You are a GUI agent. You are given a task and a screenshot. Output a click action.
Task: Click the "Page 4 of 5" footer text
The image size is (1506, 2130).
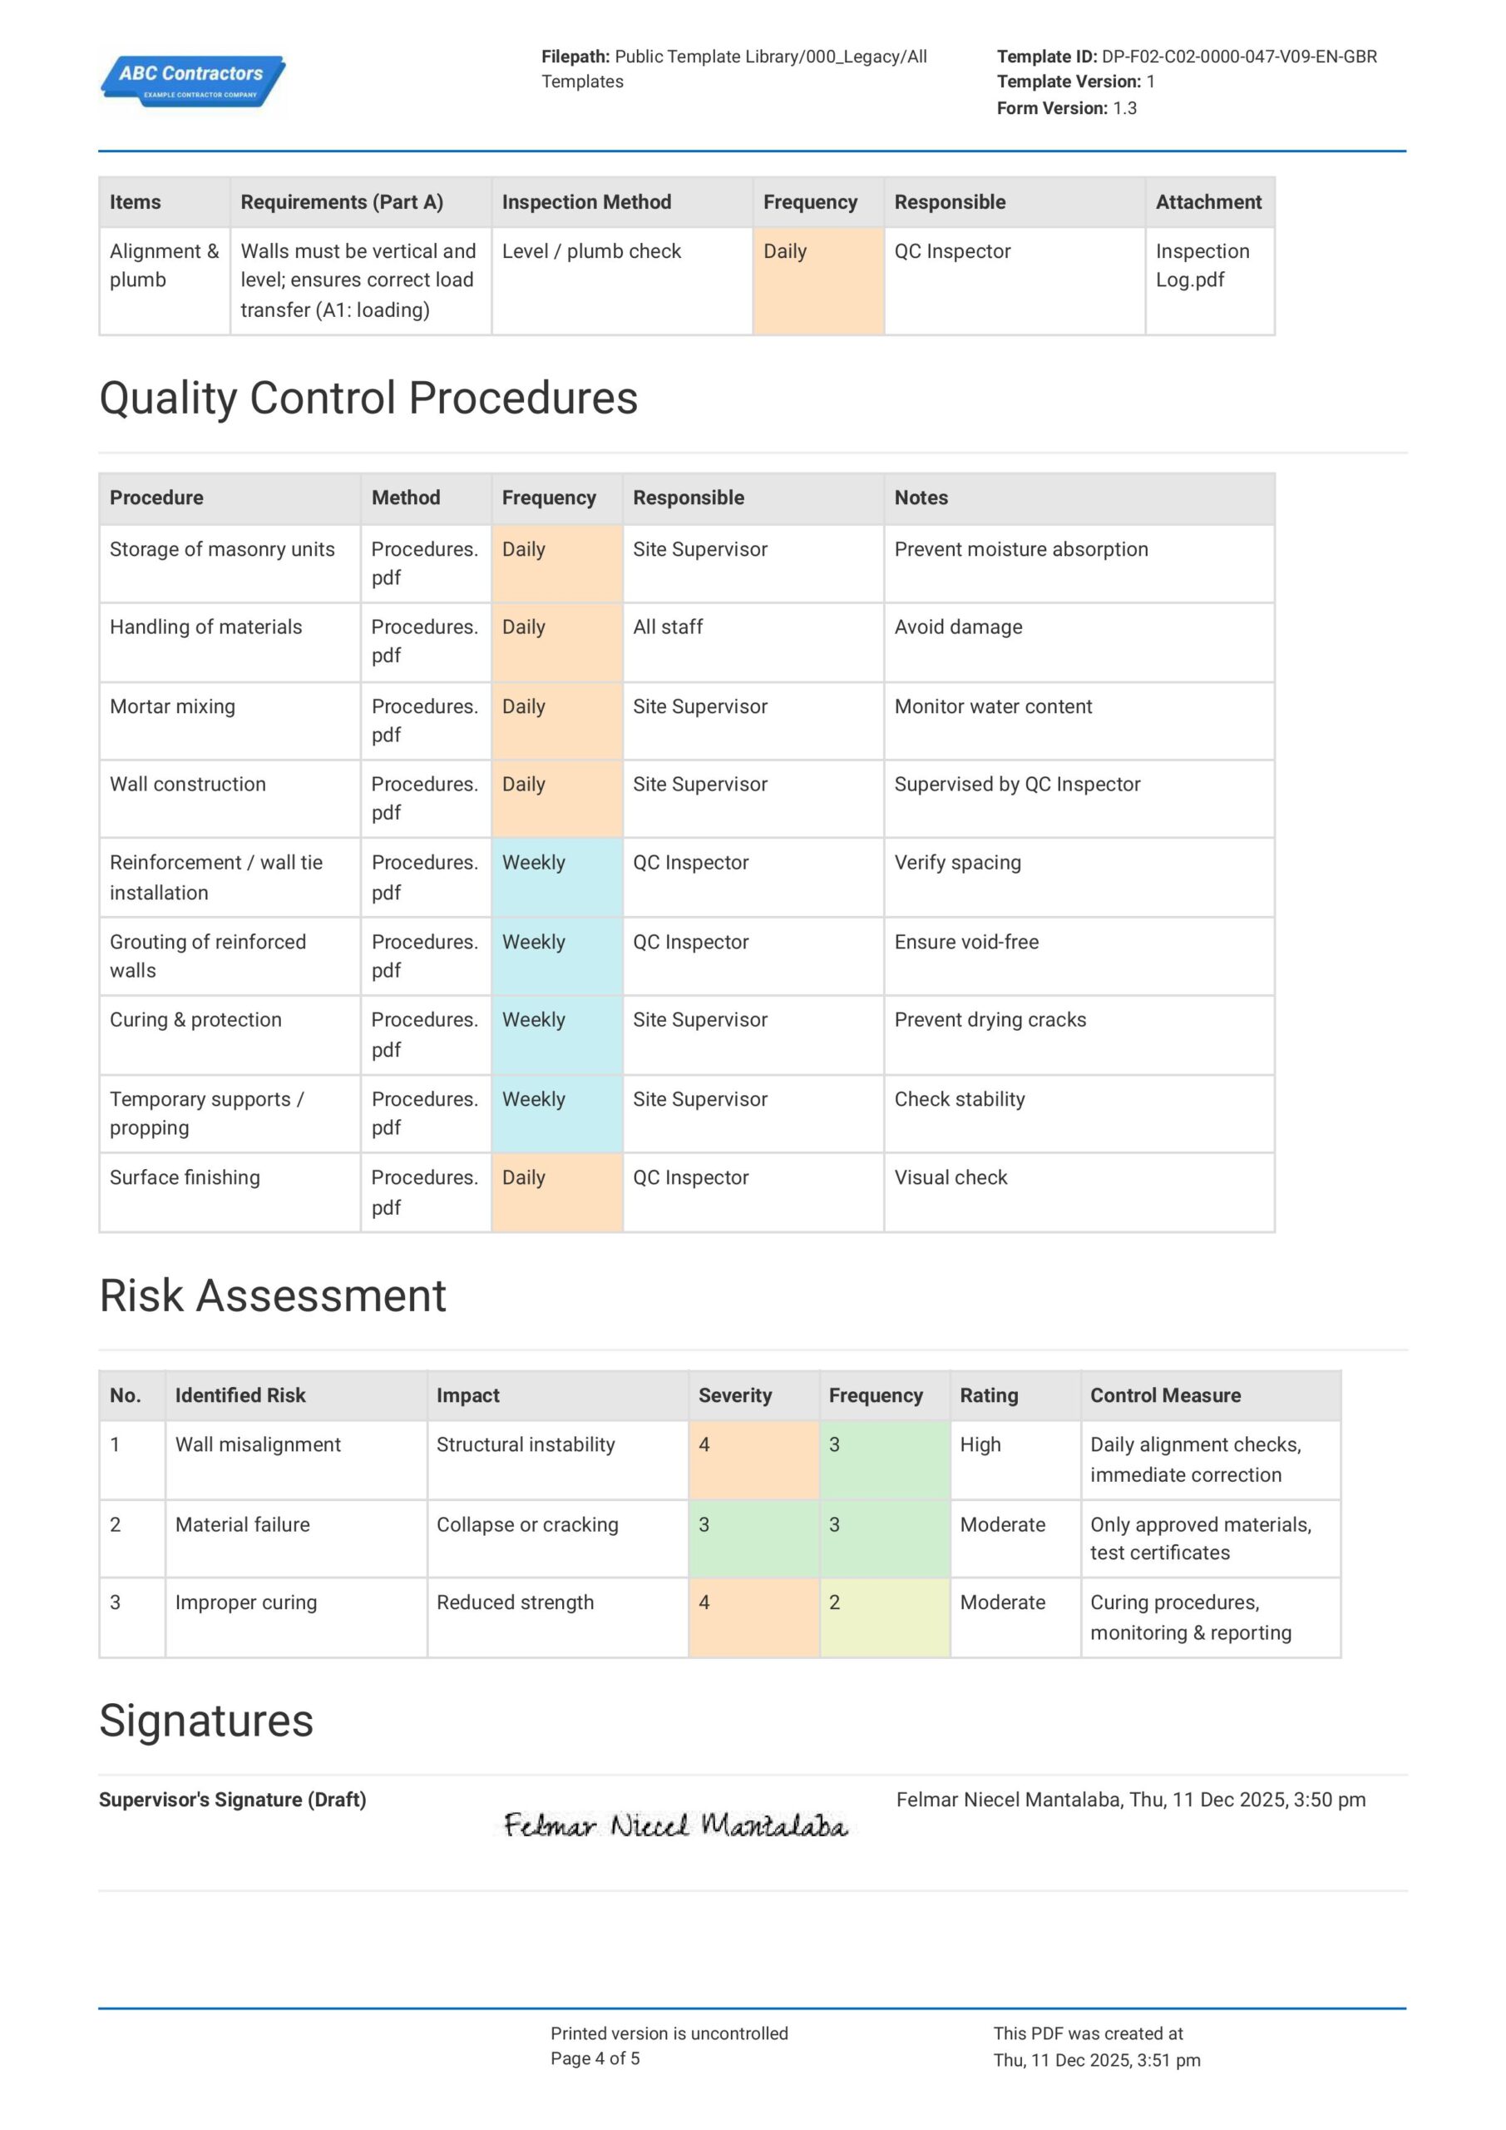point(595,2058)
